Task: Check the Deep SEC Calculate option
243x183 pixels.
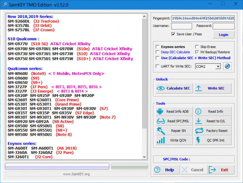Action: point(157,52)
